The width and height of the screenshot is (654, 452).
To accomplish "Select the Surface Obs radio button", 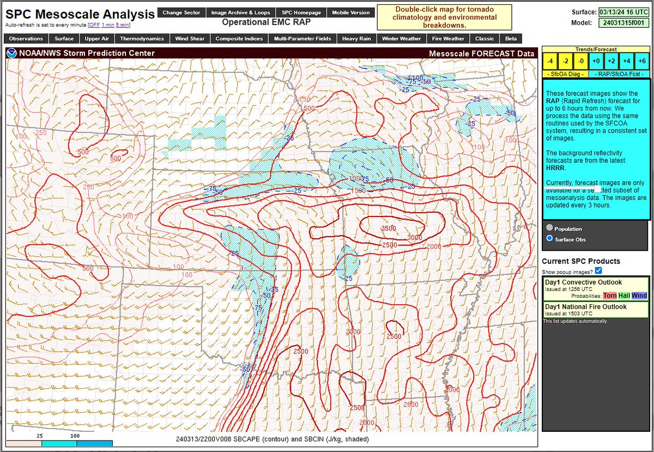I will [x=549, y=239].
